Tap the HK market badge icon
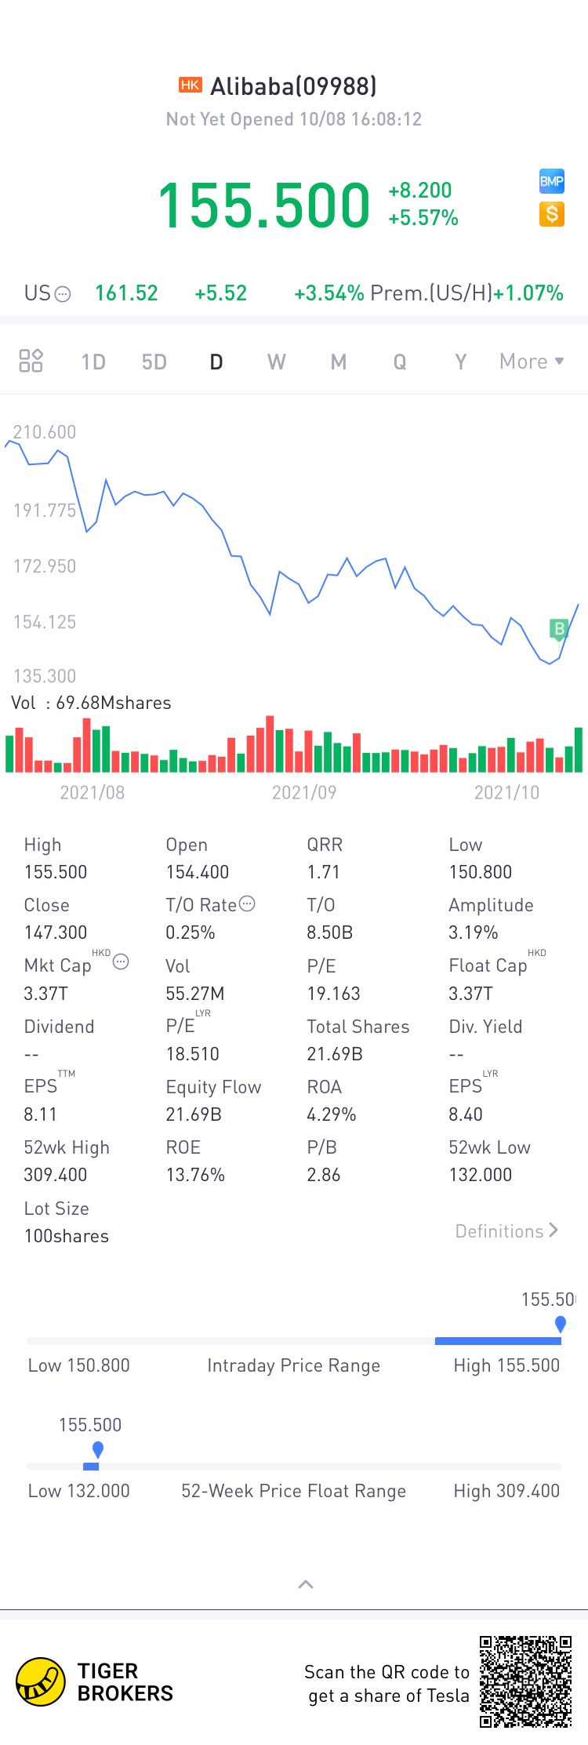Image resolution: width=588 pixels, height=1745 pixels. point(191,85)
